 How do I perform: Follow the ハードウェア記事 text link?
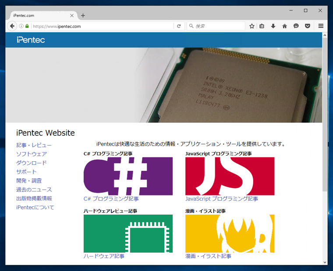point(104,256)
